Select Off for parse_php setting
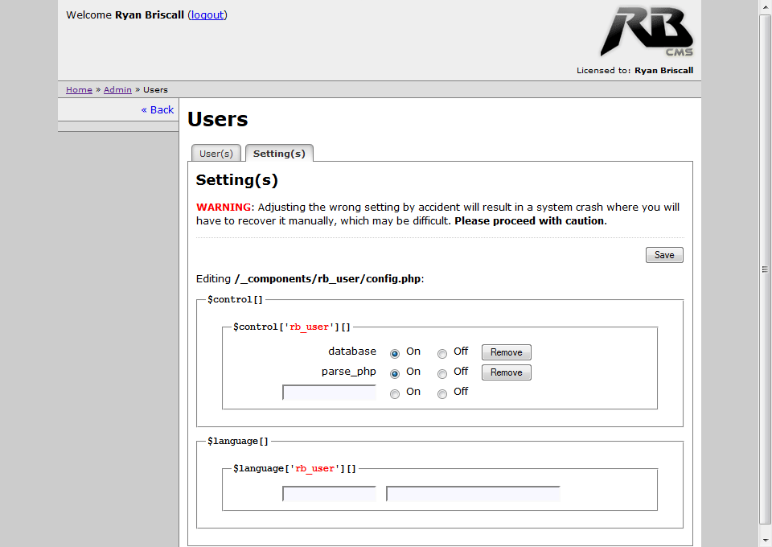The height and width of the screenshot is (547, 772). click(442, 374)
